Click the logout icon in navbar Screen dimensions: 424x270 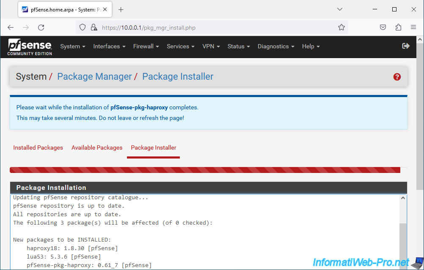(406, 46)
